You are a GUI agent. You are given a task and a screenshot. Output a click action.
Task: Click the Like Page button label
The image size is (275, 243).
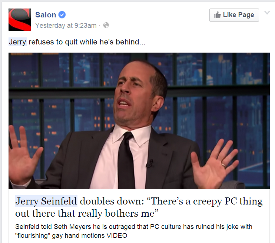coord(238,15)
